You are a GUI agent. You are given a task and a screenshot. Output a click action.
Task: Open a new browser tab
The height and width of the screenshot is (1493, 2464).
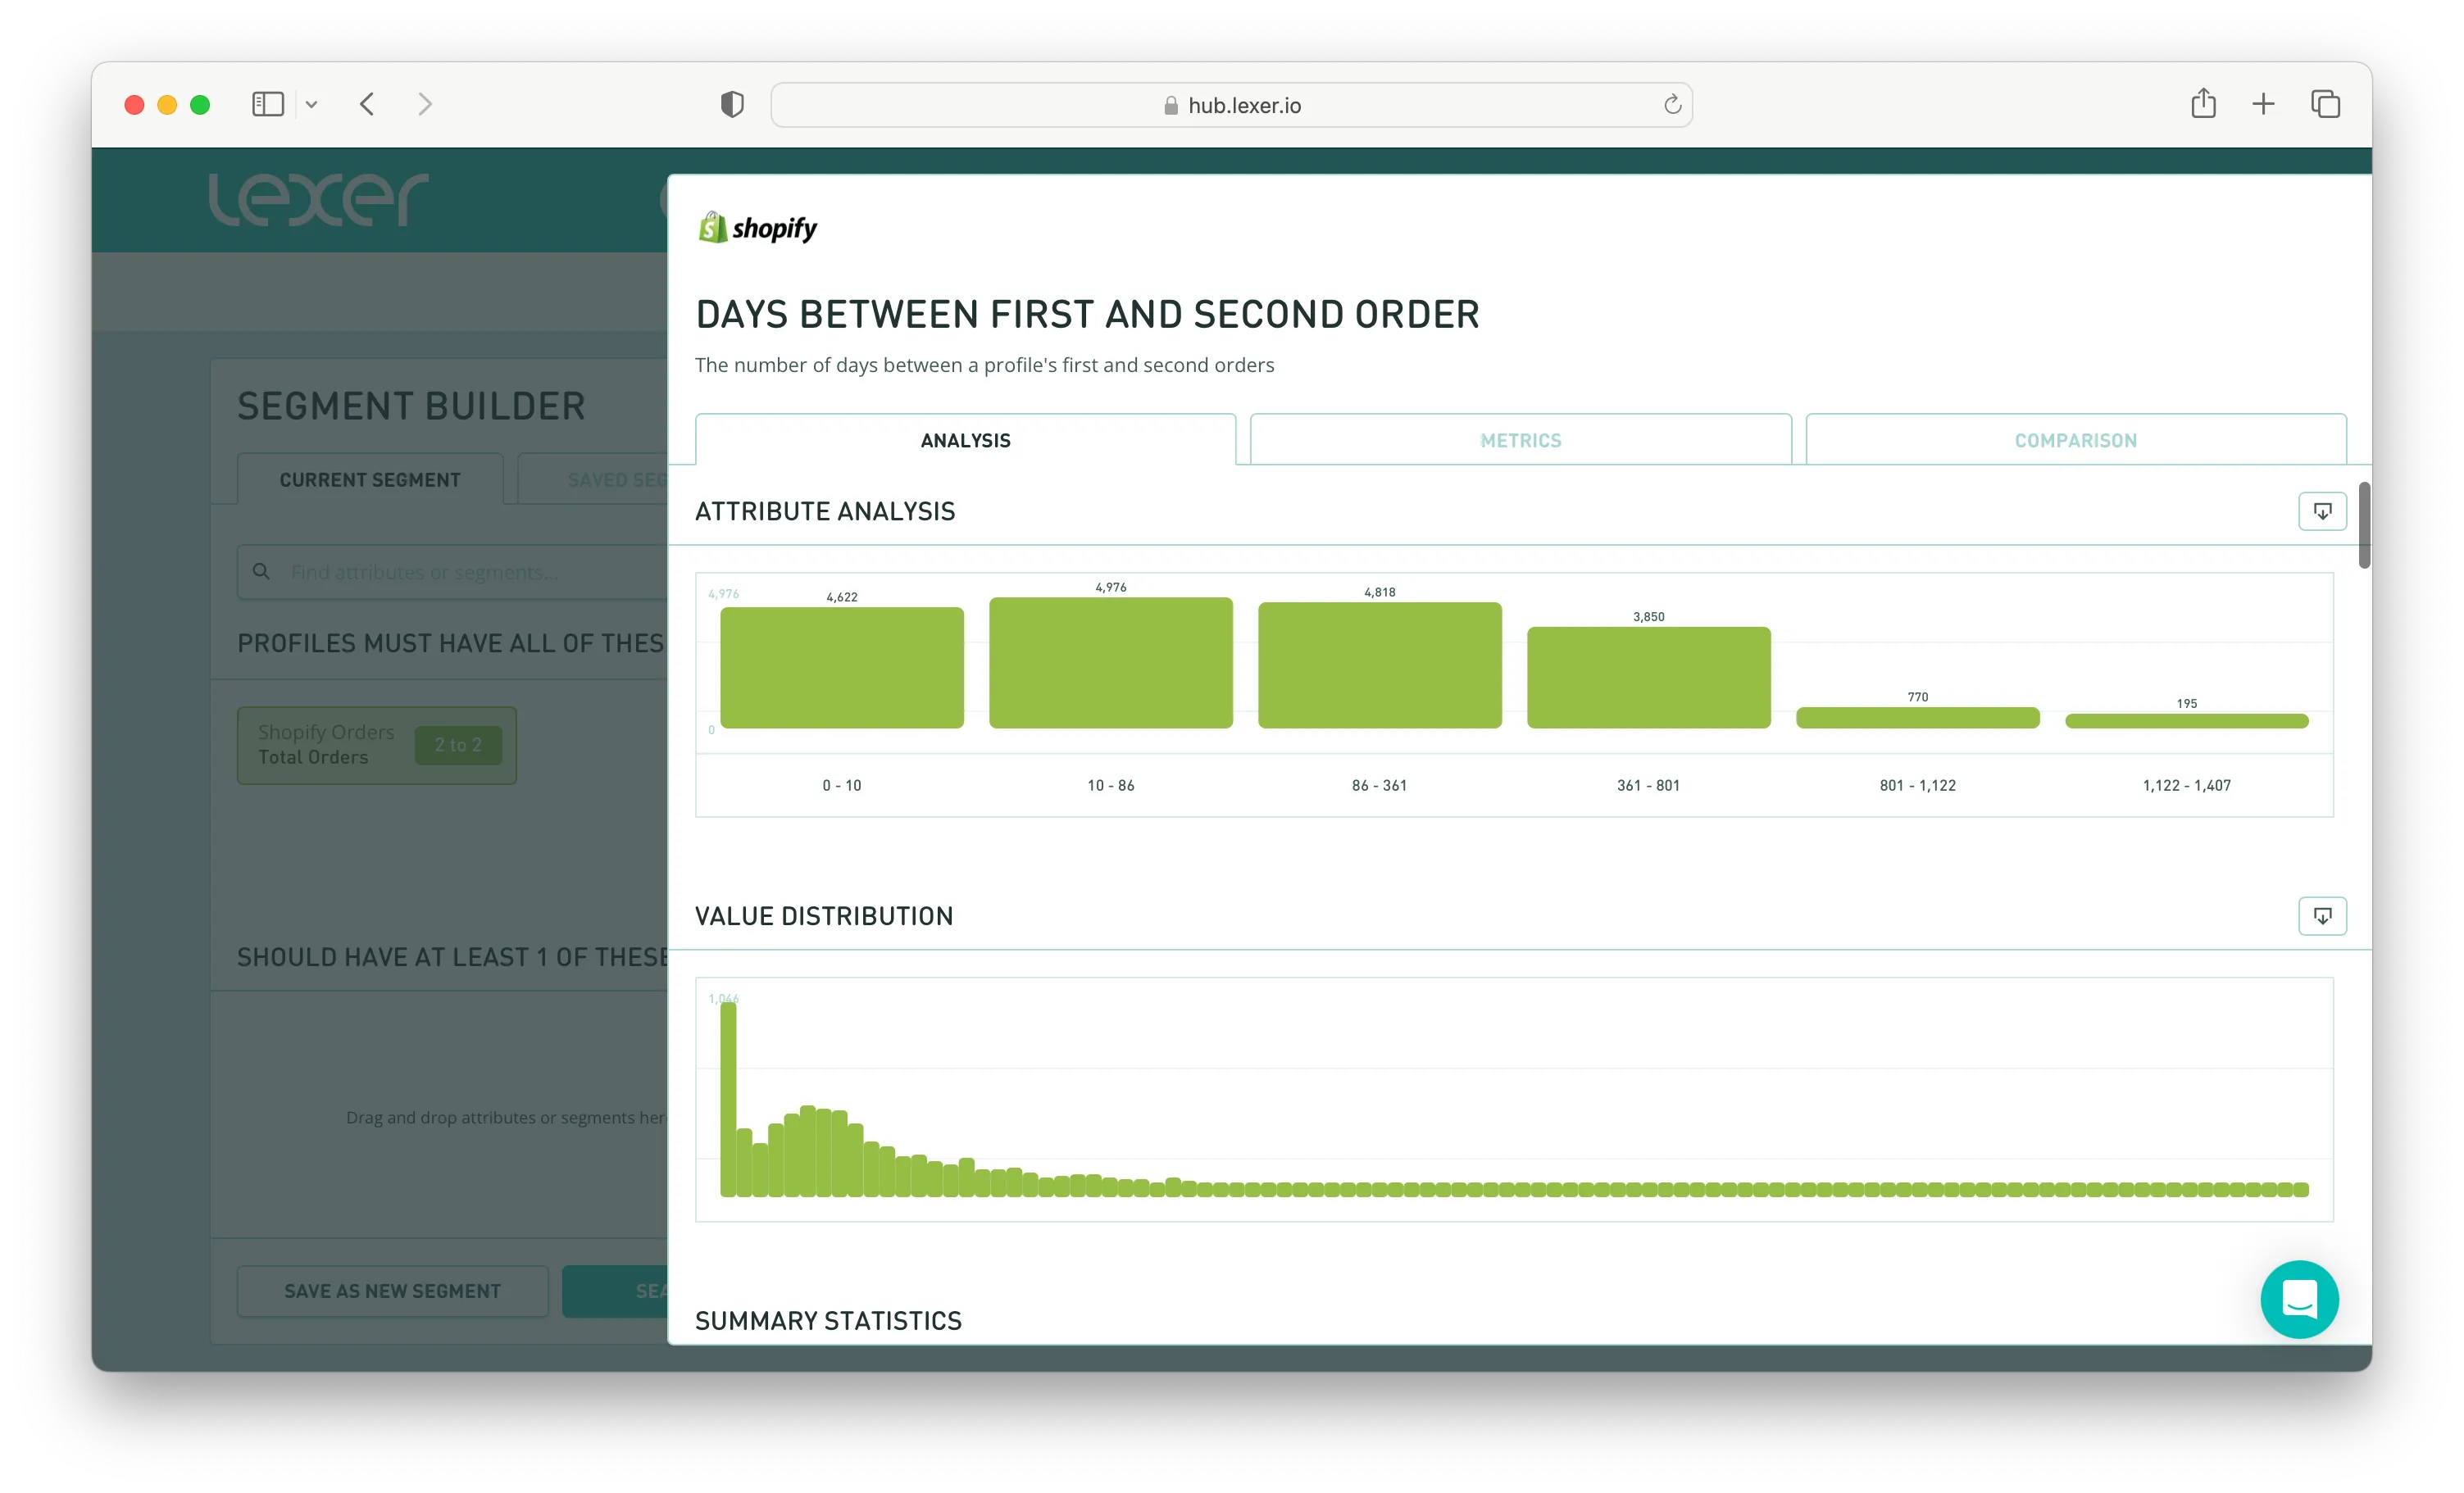tap(2263, 104)
